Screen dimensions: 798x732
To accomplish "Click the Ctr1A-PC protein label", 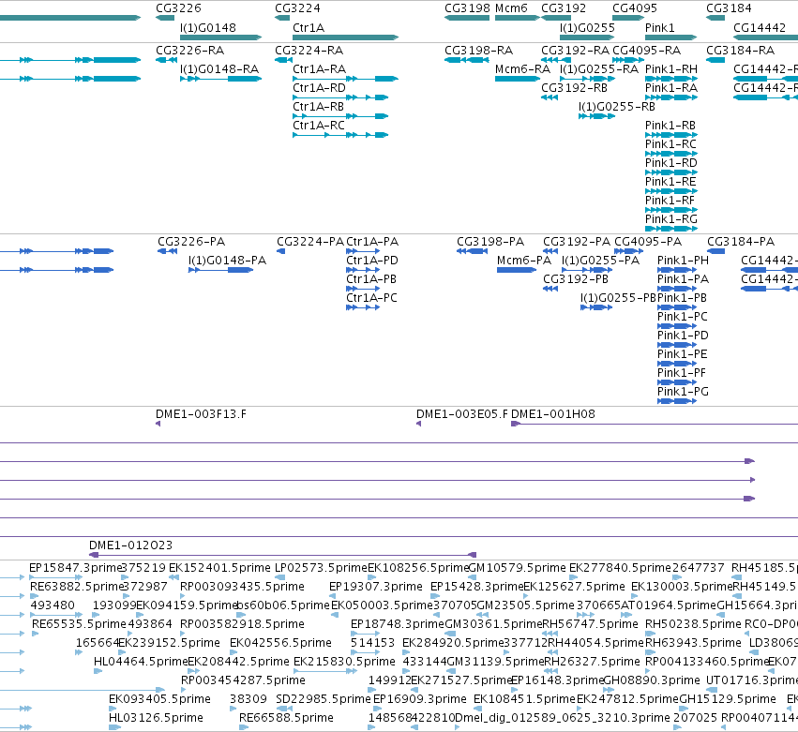I will pyautogui.click(x=371, y=298).
